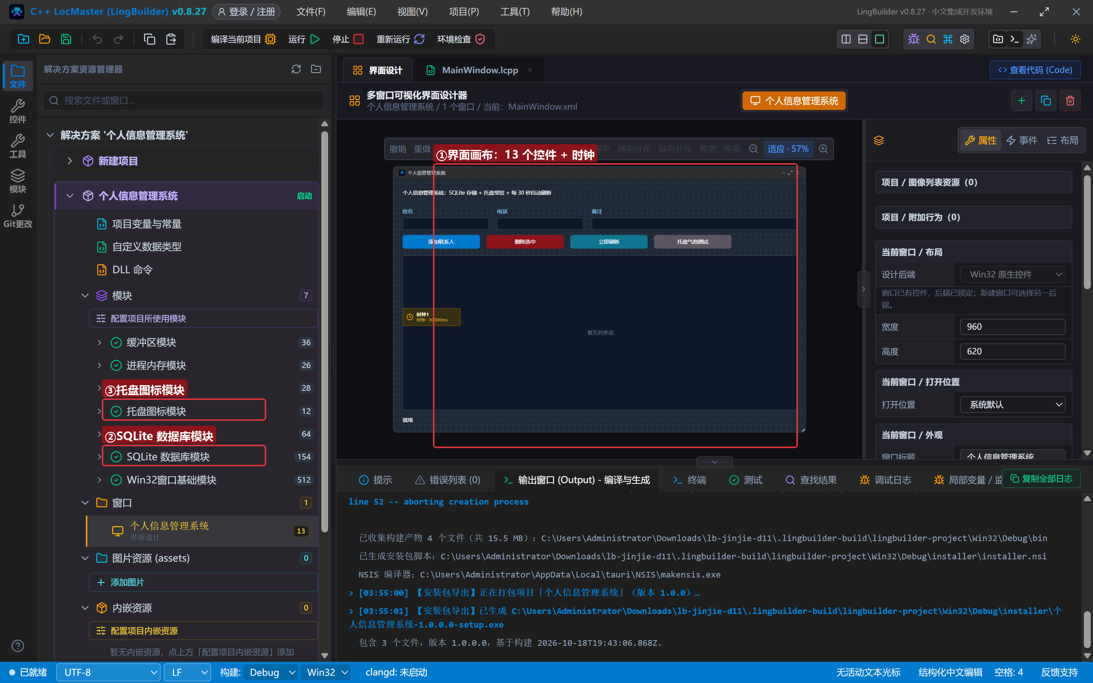Click the 搜索文件或窗口 search field
The image size is (1093, 683).
pyautogui.click(x=184, y=100)
